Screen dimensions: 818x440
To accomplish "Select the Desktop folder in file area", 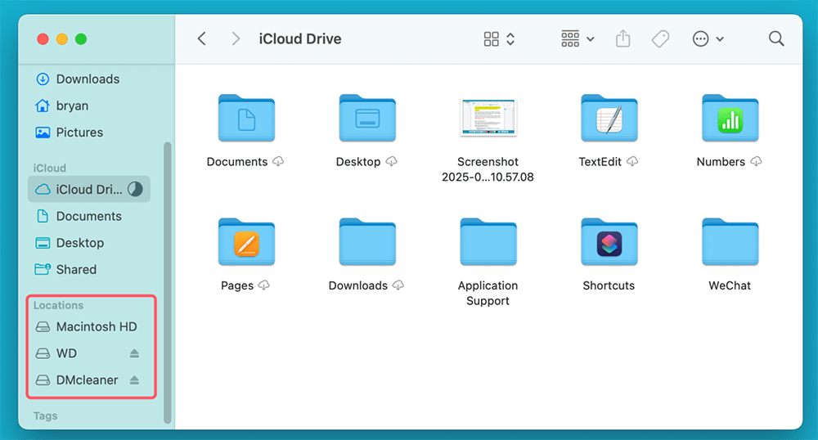I will pyautogui.click(x=367, y=118).
